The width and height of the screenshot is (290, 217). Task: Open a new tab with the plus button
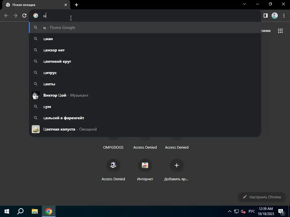point(76,5)
